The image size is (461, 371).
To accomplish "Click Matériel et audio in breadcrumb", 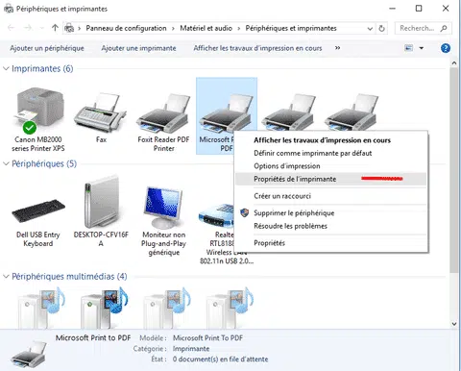I will point(206,28).
